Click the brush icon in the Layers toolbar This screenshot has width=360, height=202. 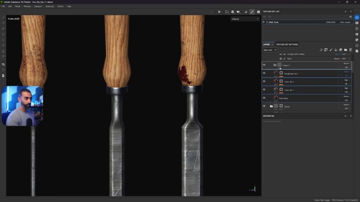(x=331, y=50)
